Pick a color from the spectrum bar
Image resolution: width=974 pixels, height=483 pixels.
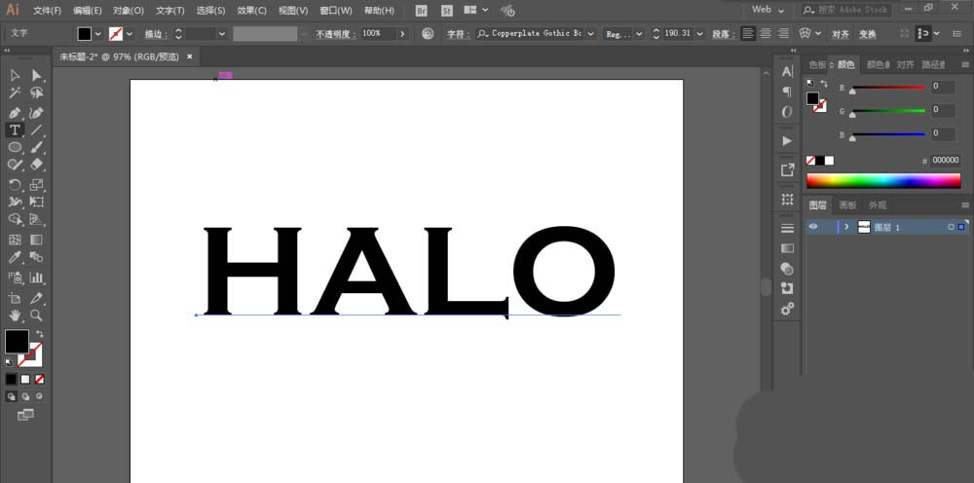[x=883, y=181]
